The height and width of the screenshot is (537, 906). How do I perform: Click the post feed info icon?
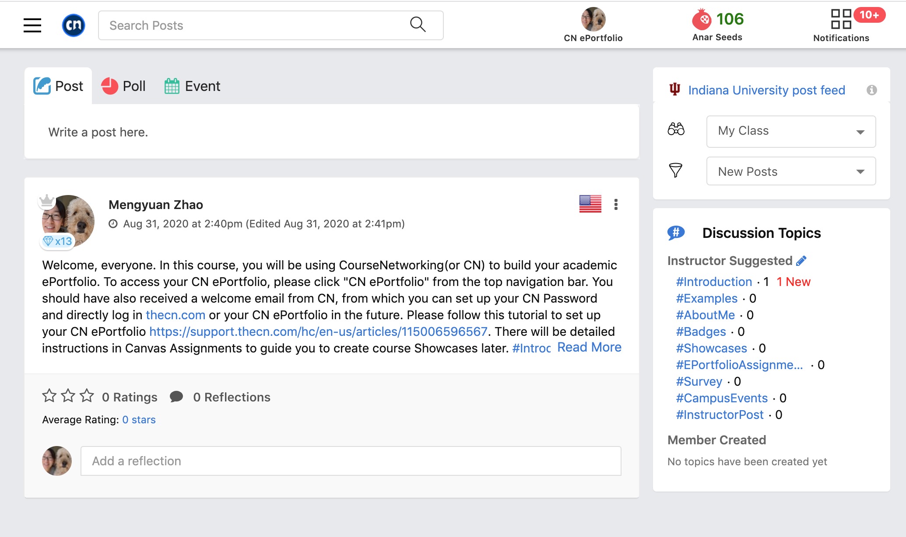pyautogui.click(x=871, y=90)
